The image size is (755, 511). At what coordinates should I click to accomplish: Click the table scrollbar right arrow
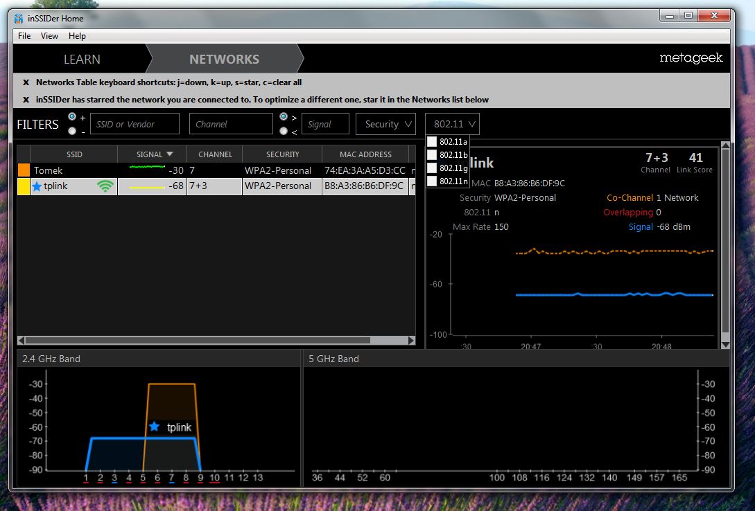[411, 341]
